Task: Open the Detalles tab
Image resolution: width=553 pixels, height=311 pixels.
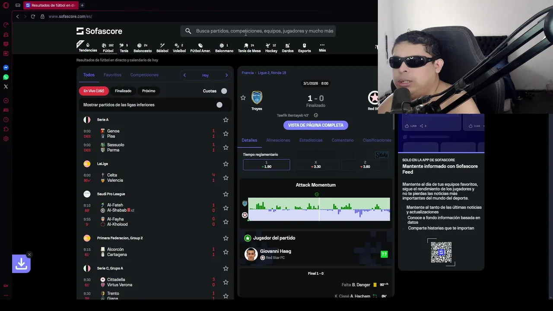Action: tap(249, 140)
